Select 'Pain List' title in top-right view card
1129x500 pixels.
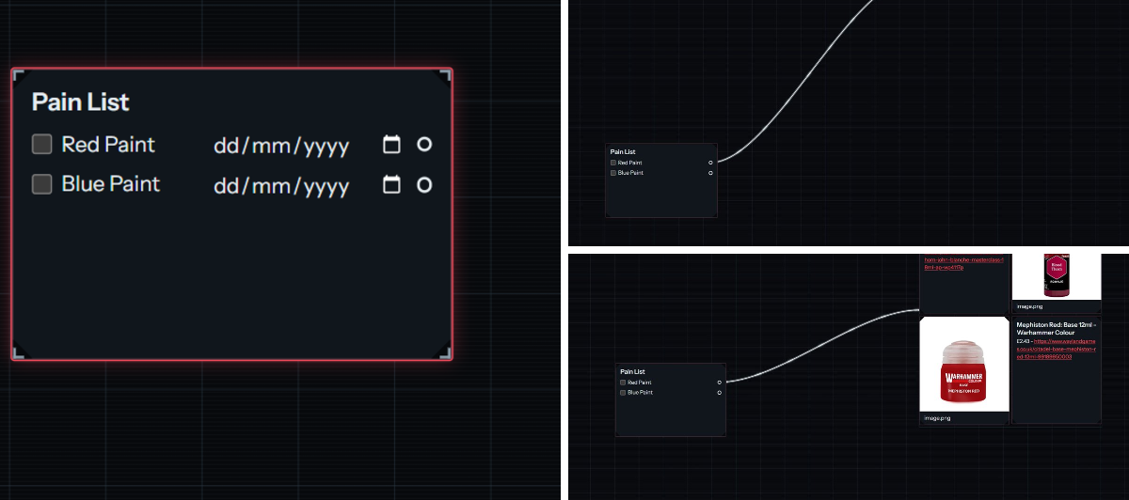[623, 151]
